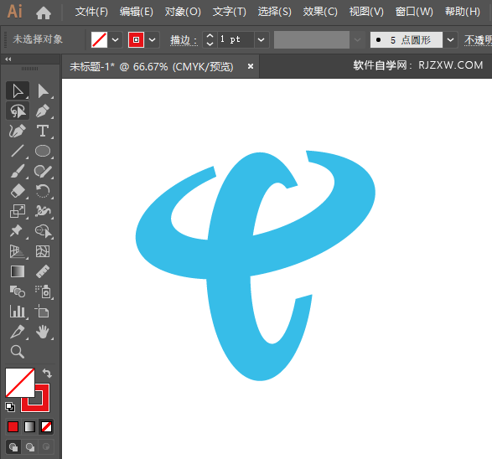Screen dimensions: 492x459
Task: Open the 5 点圆形 brush dropdown
Action: 450,40
